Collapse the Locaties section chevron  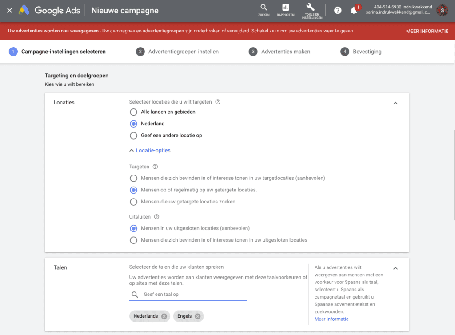(x=395, y=103)
